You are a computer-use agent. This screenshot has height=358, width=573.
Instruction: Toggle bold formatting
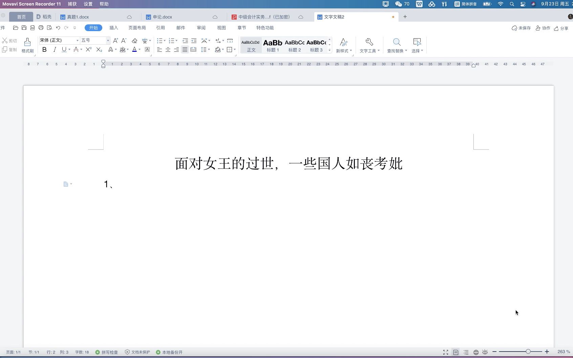click(44, 49)
